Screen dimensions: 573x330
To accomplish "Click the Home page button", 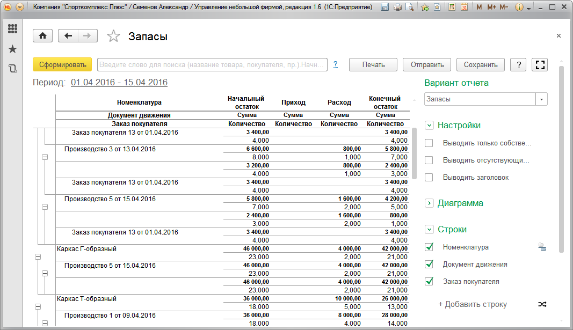I will pos(43,36).
